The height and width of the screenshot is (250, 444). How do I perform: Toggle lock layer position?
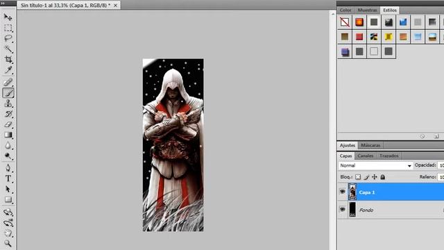pyautogui.click(x=375, y=177)
